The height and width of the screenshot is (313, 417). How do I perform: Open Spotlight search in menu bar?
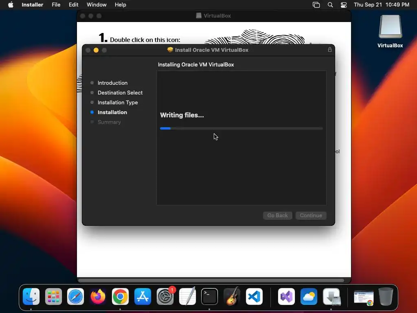pyautogui.click(x=330, y=5)
